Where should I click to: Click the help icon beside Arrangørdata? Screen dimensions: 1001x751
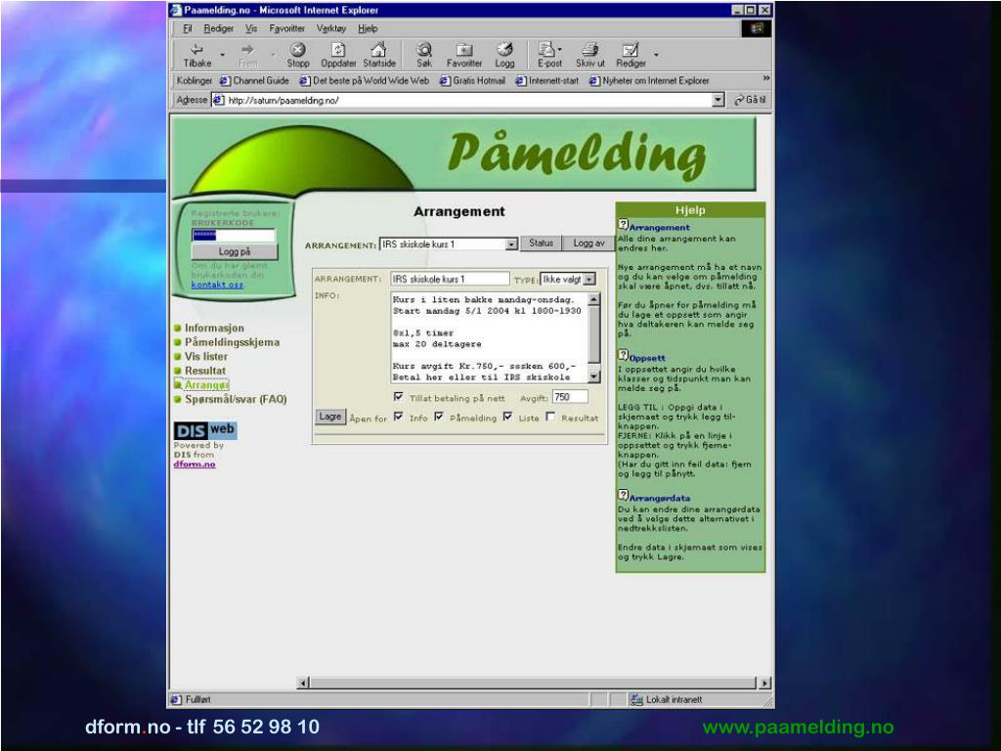(623, 495)
